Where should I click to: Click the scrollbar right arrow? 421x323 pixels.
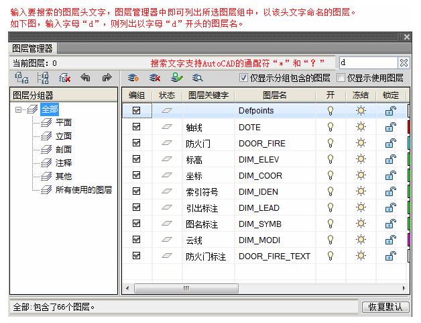click(404, 289)
